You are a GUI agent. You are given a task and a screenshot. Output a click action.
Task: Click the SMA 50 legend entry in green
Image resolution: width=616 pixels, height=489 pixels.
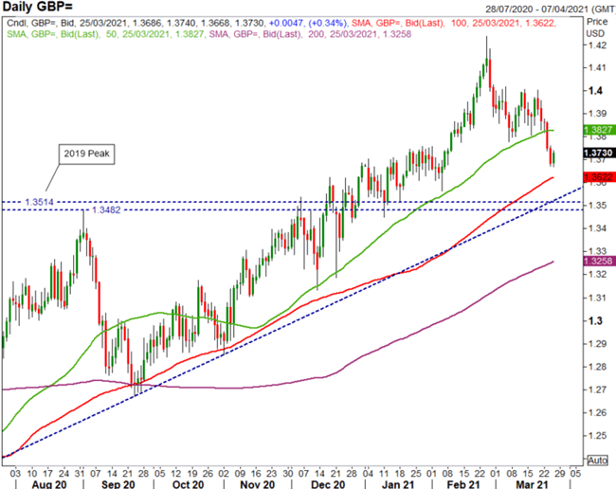click(x=105, y=34)
